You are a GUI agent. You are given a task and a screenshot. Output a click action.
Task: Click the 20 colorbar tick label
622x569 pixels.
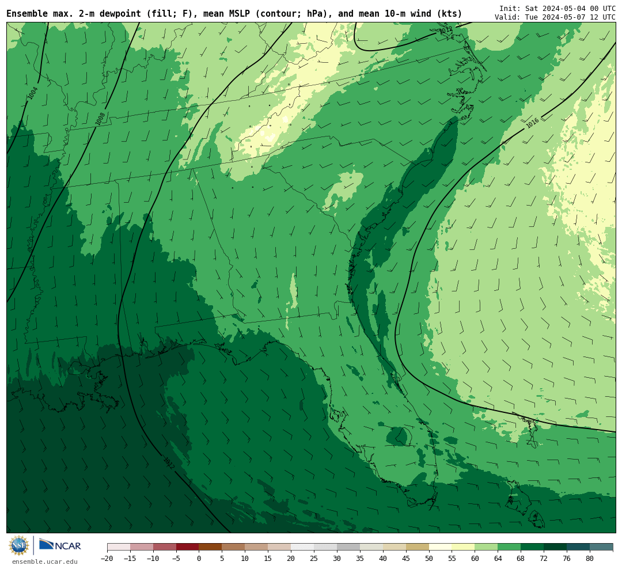click(291, 558)
